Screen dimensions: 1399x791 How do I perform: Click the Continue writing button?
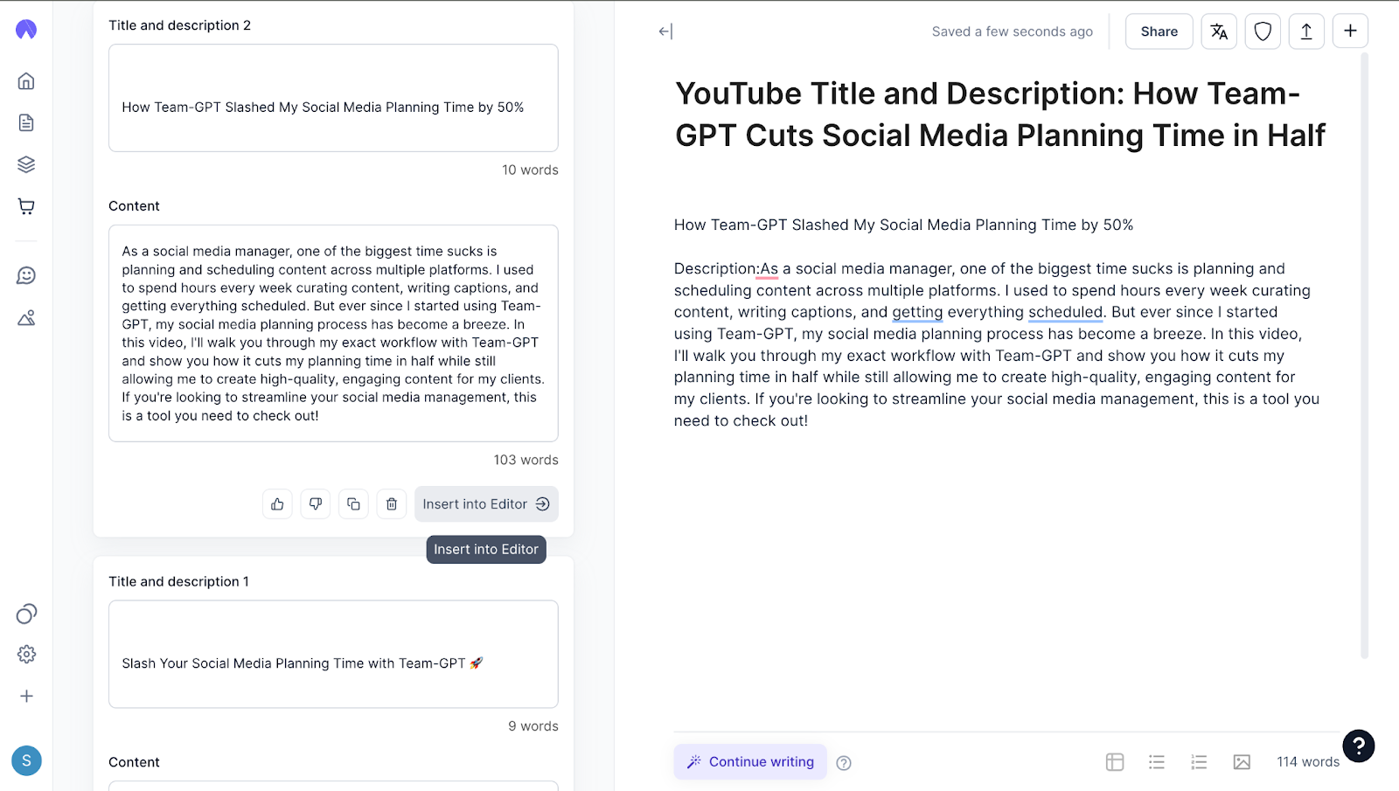coord(750,762)
